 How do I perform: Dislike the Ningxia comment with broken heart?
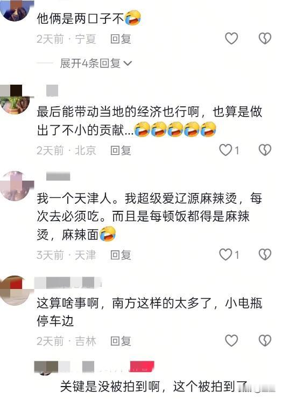[265, 38]
